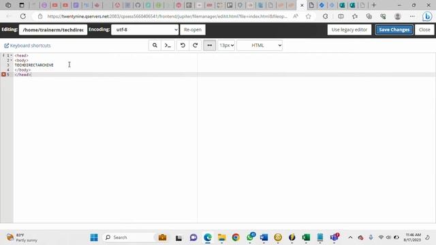Click the error marker on line 5
The image size is (436, 245).
(x=3, y=74)
